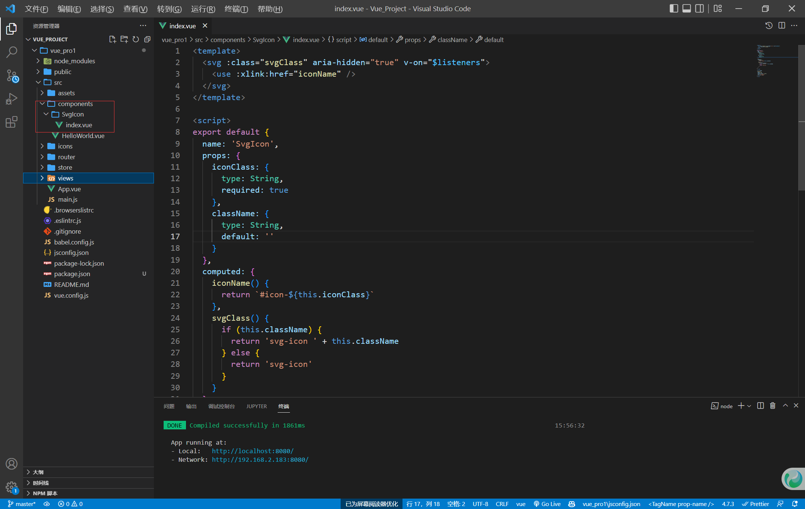Image resolution: width=805 pixels, height=509 pixels.
Task: Open the Manage gear settings icon
Action: click(x=12, y=487)
